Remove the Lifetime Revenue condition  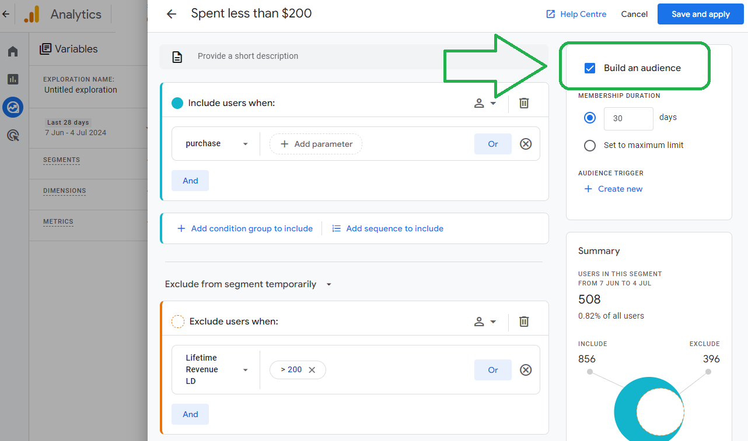pos(526,370)
